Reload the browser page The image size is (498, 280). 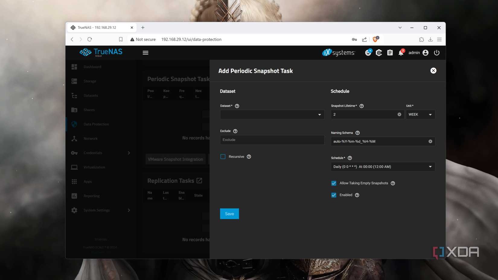90,39
